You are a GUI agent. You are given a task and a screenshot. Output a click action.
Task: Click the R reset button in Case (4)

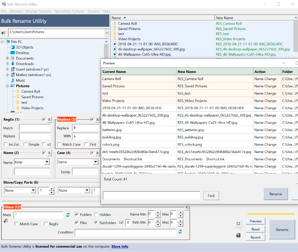pyautogui.click(x=97, y=153)
